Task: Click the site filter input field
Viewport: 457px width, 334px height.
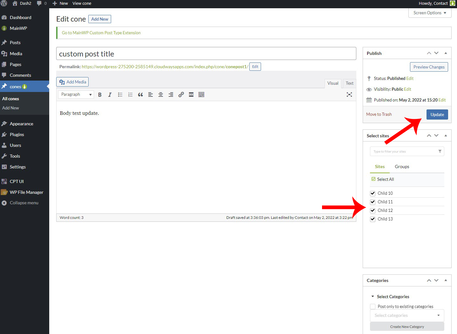Action: (403, 151)
